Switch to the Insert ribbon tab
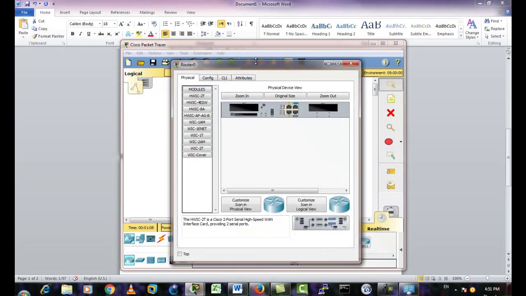 [x=65, y=12]
